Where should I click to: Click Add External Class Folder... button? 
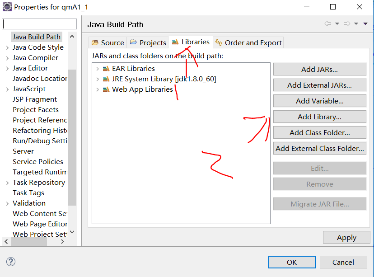(320, 148)
